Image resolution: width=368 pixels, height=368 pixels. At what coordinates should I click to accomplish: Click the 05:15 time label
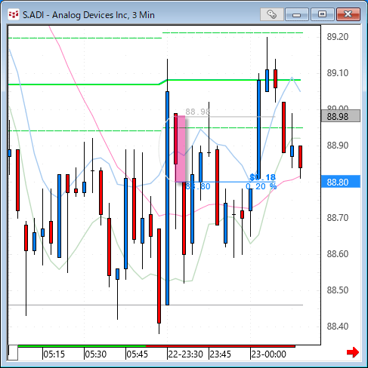tap(54, 354)
